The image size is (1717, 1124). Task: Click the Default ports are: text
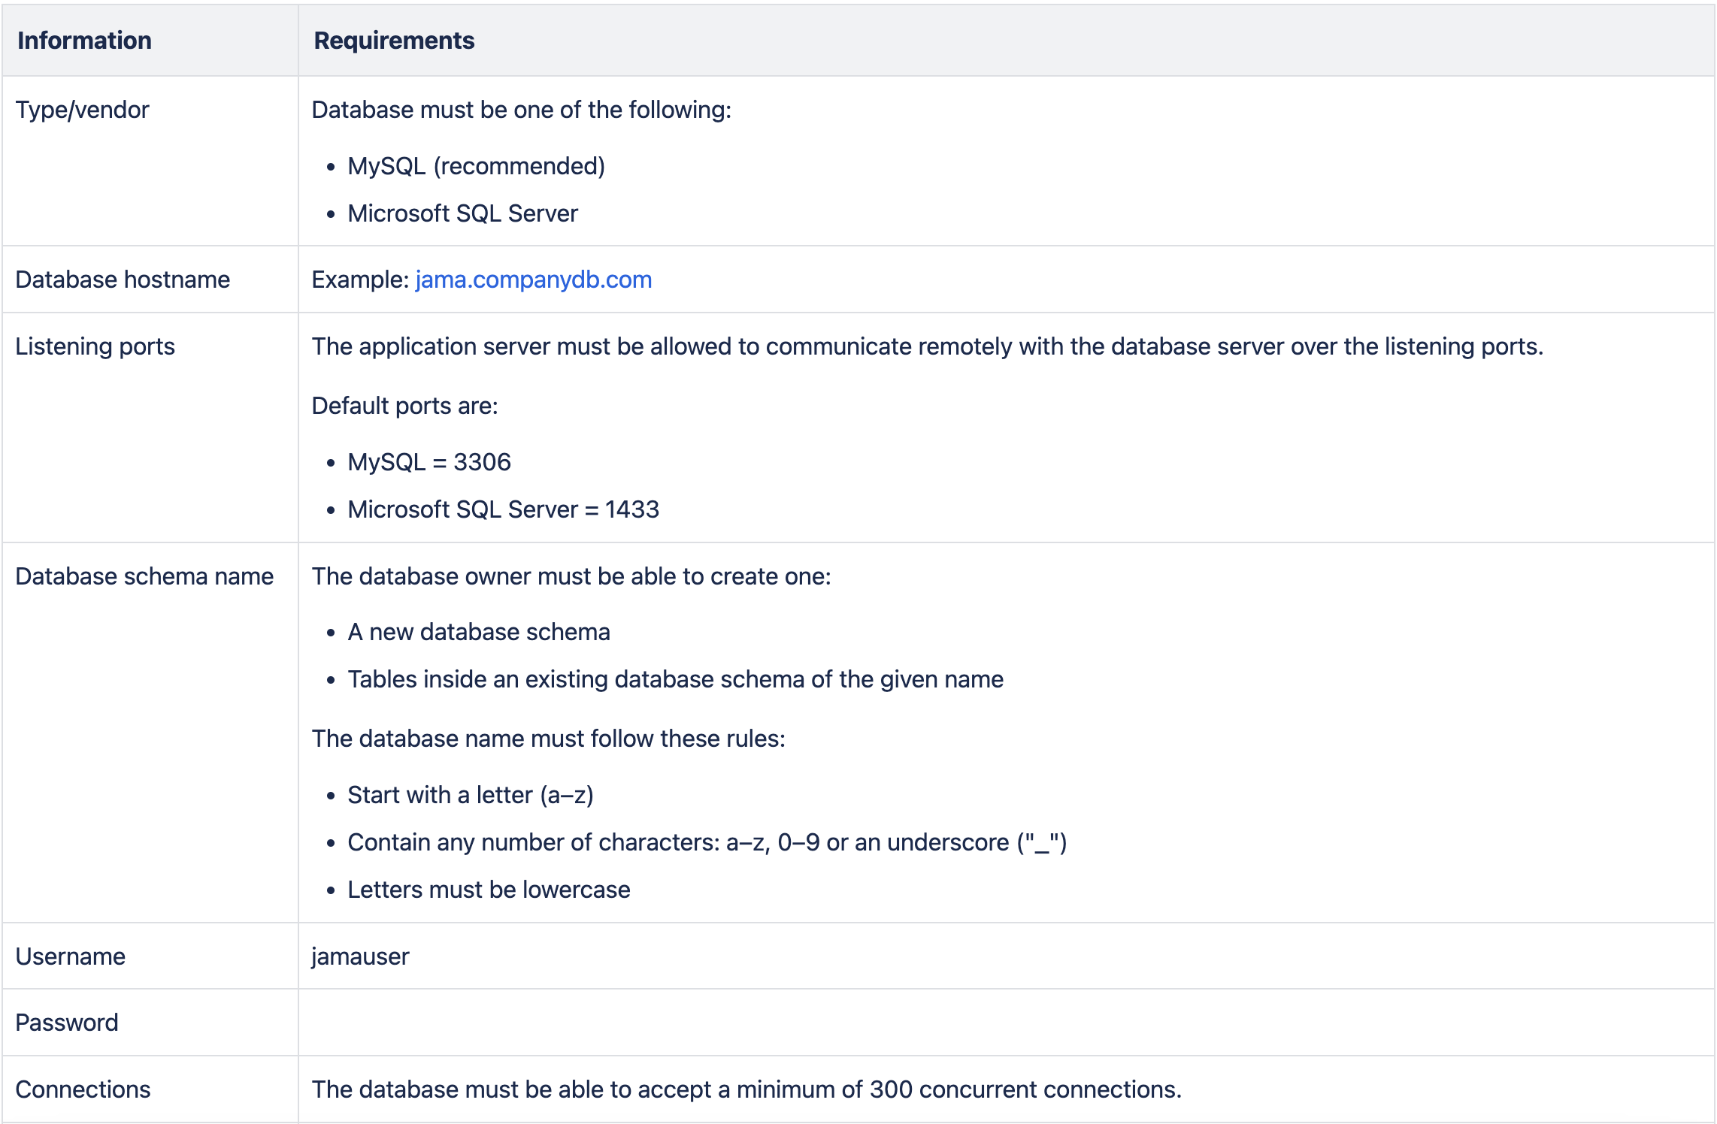click(x=404, y=406)
